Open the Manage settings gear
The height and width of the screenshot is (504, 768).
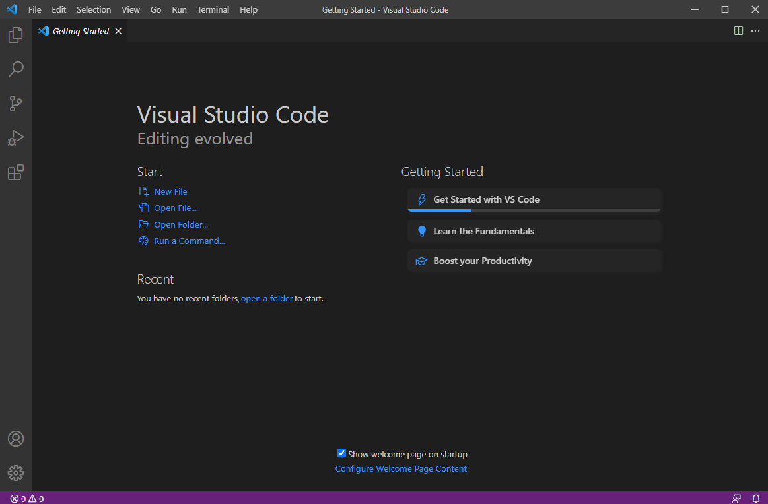[16, 472]
